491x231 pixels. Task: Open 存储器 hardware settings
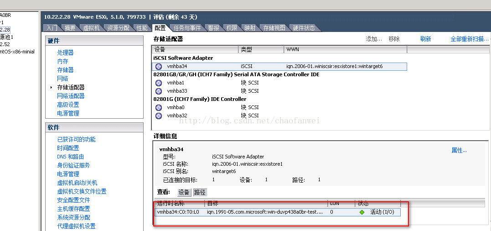point(66,70)
